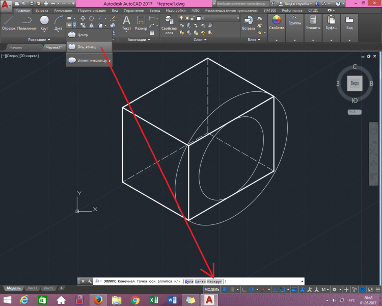Screen dimensions: 382x306
Task: Open the Утилиты calculator panel
Action: tap(313, 28)
